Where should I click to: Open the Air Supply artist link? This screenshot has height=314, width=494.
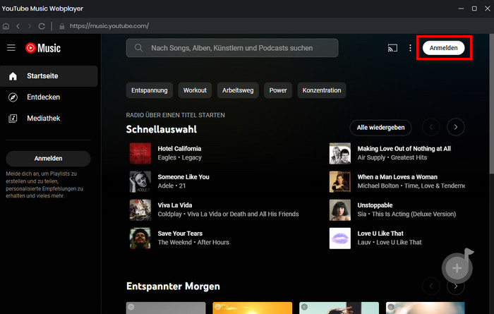pos(371,157)
